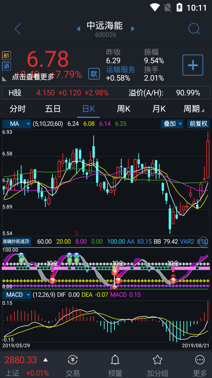Switch to 周K weekly chart tab
212x378 pixels.
[124, 109]
